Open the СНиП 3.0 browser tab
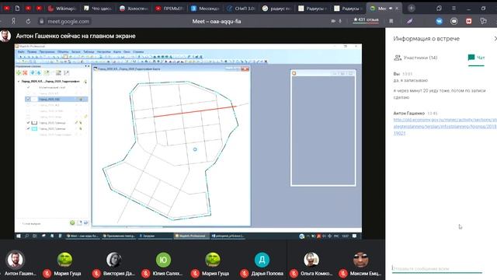The width and height of the screenshot is (497, 280). pos(242,9)
